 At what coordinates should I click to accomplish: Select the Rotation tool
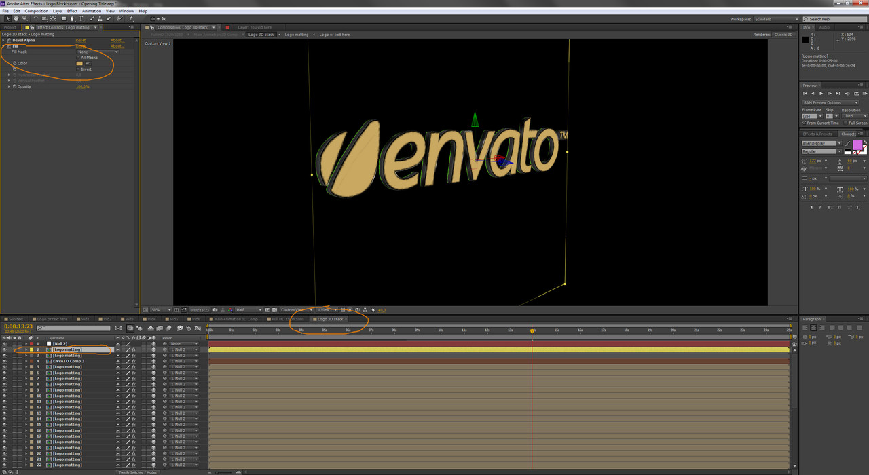coord(35,18)
